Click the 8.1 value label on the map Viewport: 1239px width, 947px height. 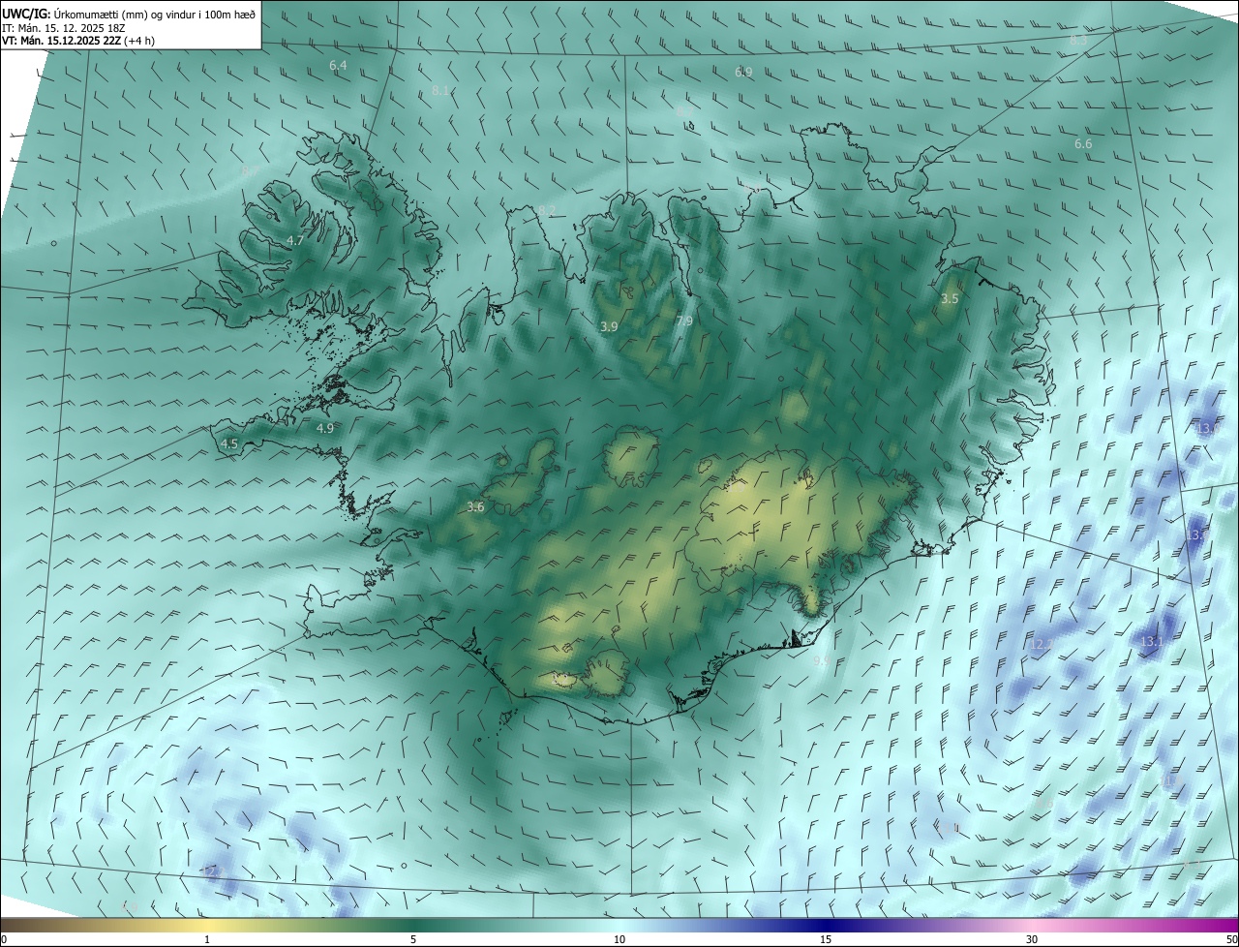(x=440, y=90)
